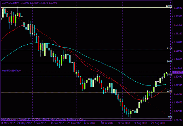The height and width of the screenshot is (126, 183).
Task: Select the 38.2 Fibonacci level label
Action: (x=169, y=74)
